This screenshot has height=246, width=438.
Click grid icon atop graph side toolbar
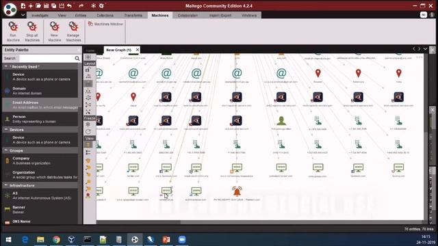coord(88,57)
